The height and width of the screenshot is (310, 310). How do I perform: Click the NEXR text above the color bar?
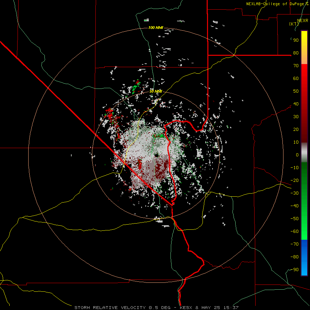click(x=303, y=21)
